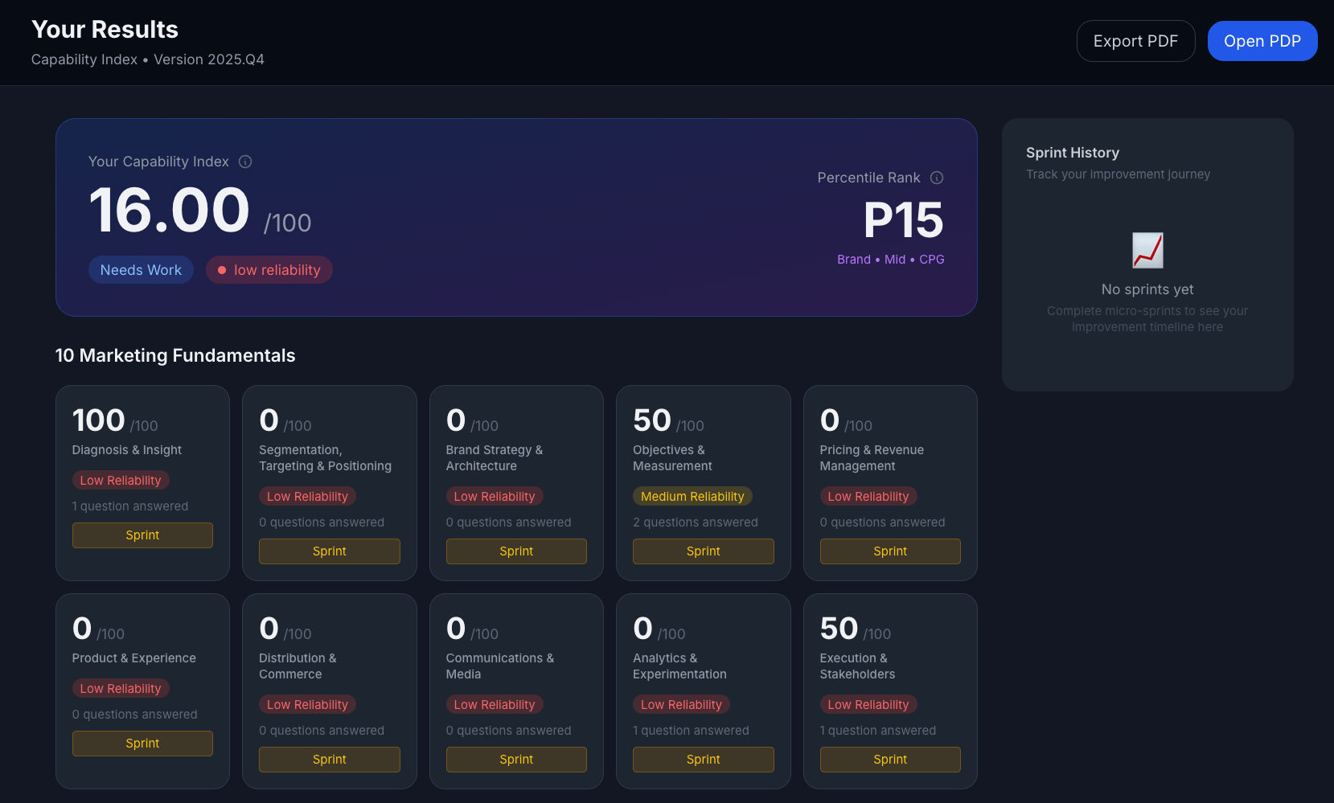1334x803 pixels.
Task: Click the Brand Mid CPG cohort label
Action: (x=890, y=259)
